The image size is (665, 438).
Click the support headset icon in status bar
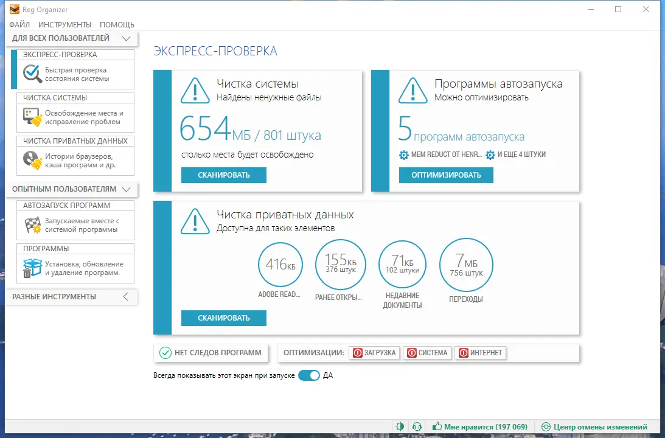pyautogui.click(x=417, y=426)
